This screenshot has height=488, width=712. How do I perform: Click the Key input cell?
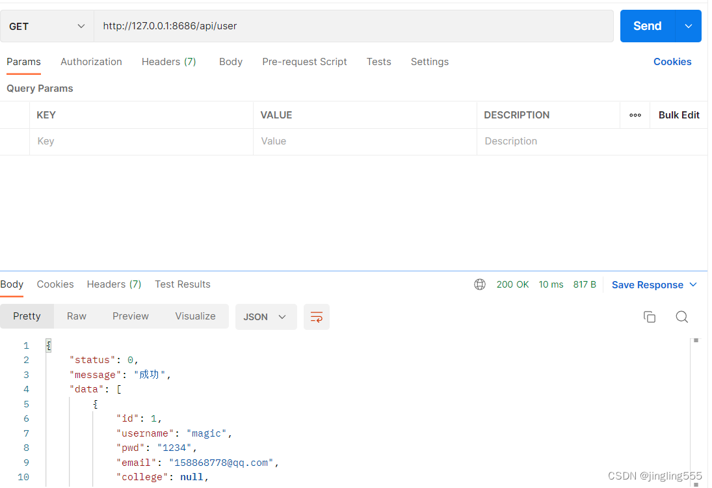(141, 141)
